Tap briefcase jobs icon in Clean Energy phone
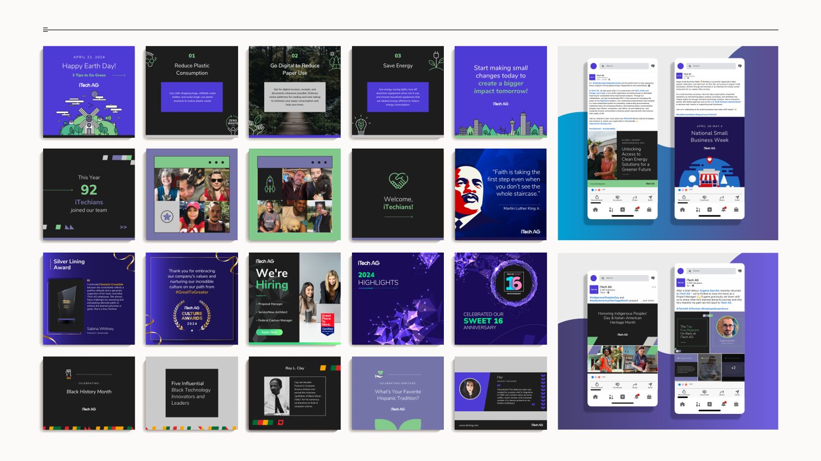The image size is (821, 461). pyautogui.click(x=649, y=209)
